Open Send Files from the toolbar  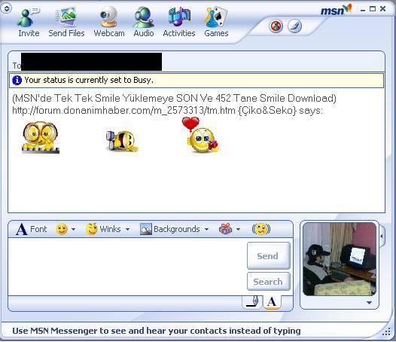point(66,23)
